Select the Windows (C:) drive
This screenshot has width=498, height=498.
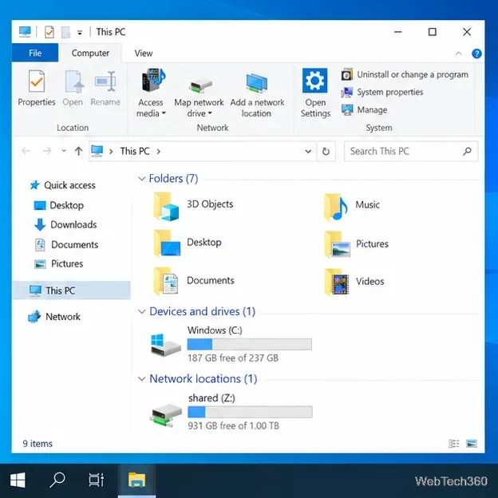pyautogui.click(x=231, y=344)
